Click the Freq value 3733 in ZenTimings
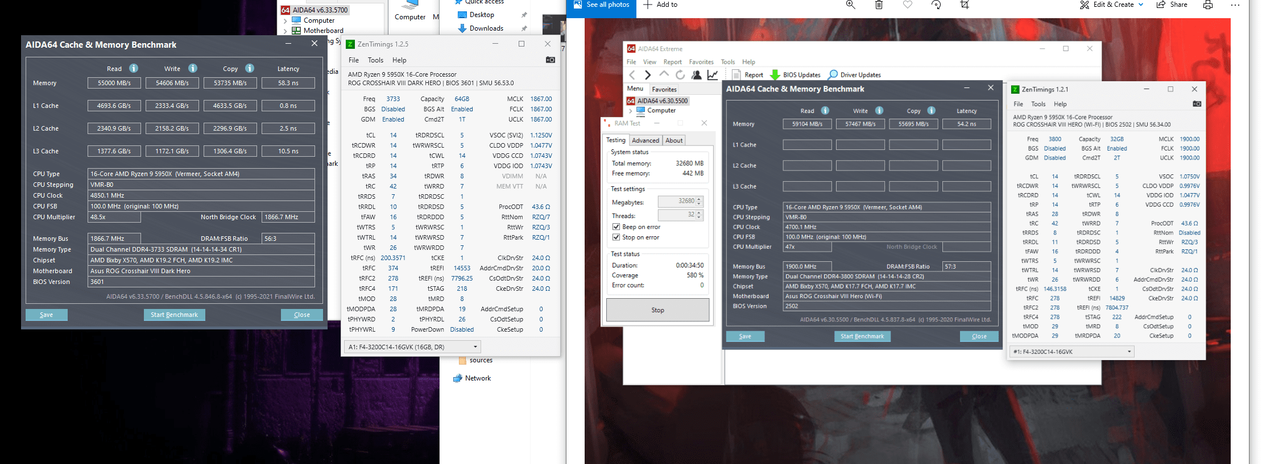Screen dimensions: 1262x464 393,99
